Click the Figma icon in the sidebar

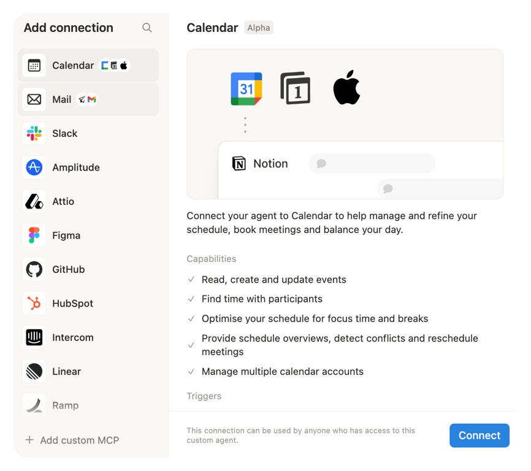tap(34, 235)
